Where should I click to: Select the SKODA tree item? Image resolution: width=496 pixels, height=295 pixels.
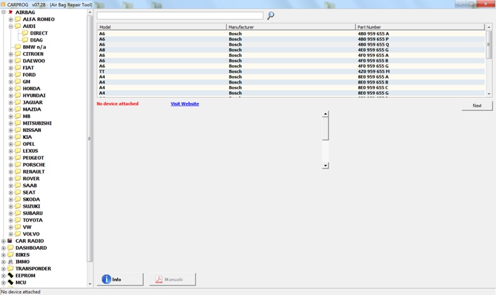[31, 199]
